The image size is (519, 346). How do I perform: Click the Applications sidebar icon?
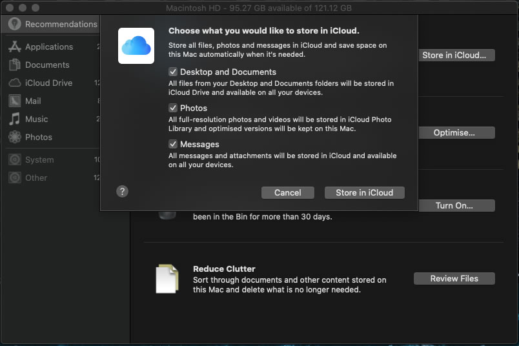click(15, 46)
